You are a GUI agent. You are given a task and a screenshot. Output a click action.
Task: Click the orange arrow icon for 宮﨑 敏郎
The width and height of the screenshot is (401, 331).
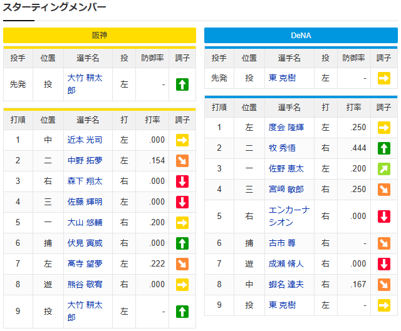coord(384,190)
